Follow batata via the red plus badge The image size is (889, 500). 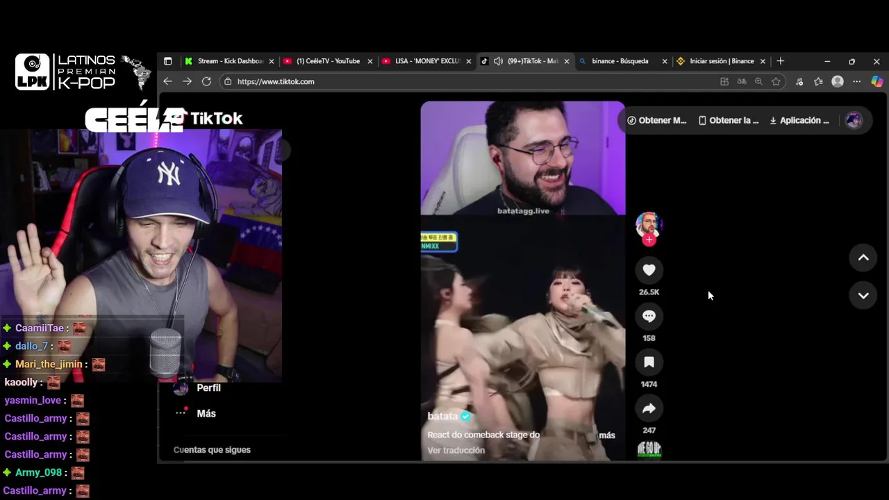click(x=649, y=240)
